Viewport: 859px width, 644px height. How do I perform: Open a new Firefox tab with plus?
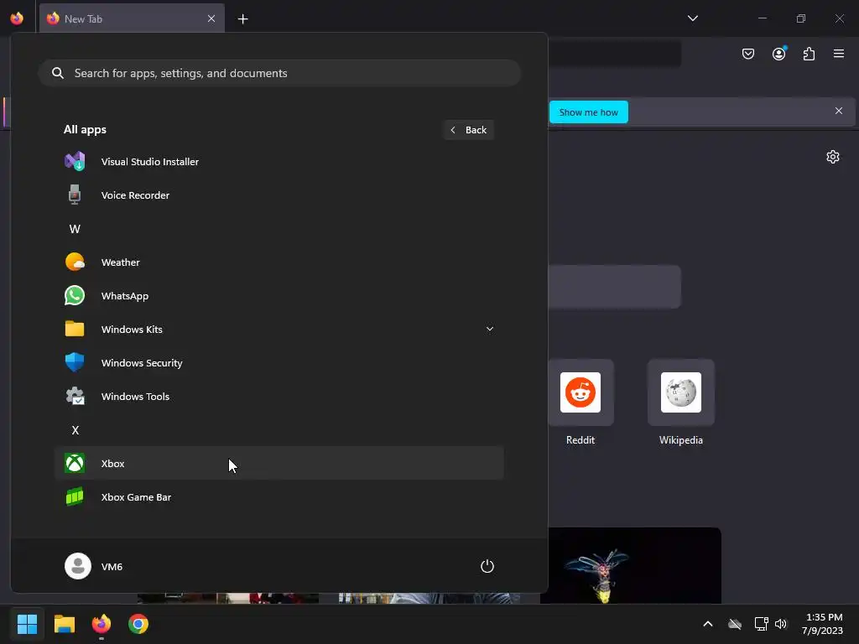pos(242,19)
